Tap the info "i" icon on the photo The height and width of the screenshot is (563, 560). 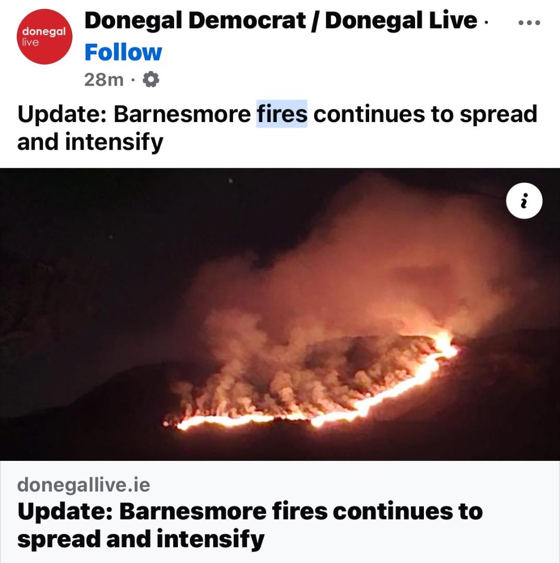524,201
